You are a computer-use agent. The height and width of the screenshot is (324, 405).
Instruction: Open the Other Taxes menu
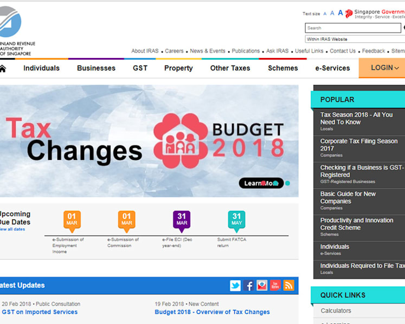click(230, 68)
